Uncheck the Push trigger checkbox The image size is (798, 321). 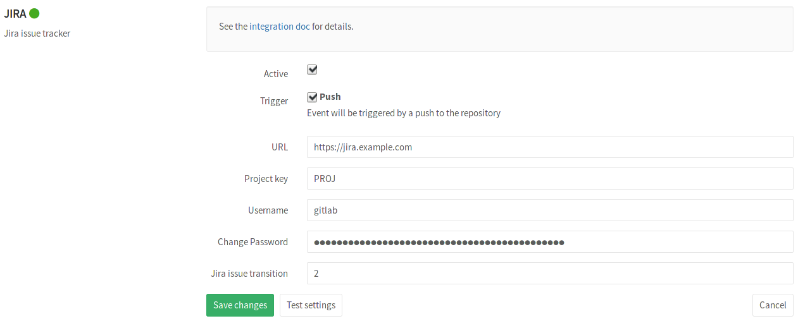pyautogui.click(x=312, y=97)
